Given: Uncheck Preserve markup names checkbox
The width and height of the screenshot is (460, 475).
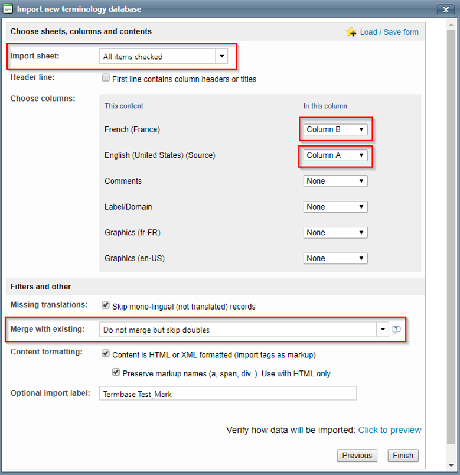Looking at the screenshot, I should pos(116,373).
